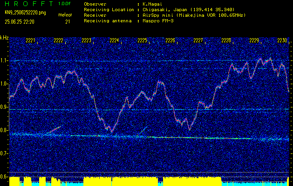The height and width of the screenshot is (186, 293).
Task: Click the 2227 time marker
Action: pyautogui.click(x=198, y=40)
